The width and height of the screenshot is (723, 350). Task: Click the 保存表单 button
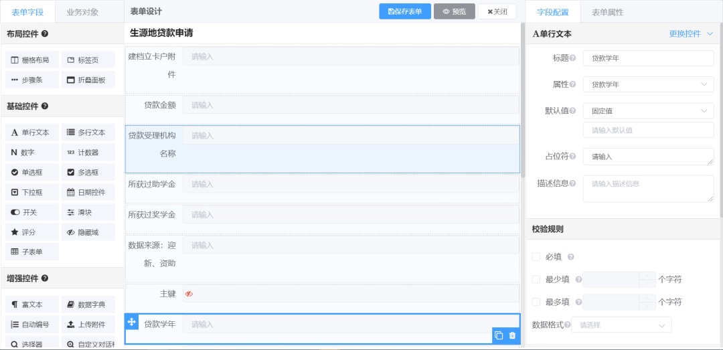pos(404,11)
